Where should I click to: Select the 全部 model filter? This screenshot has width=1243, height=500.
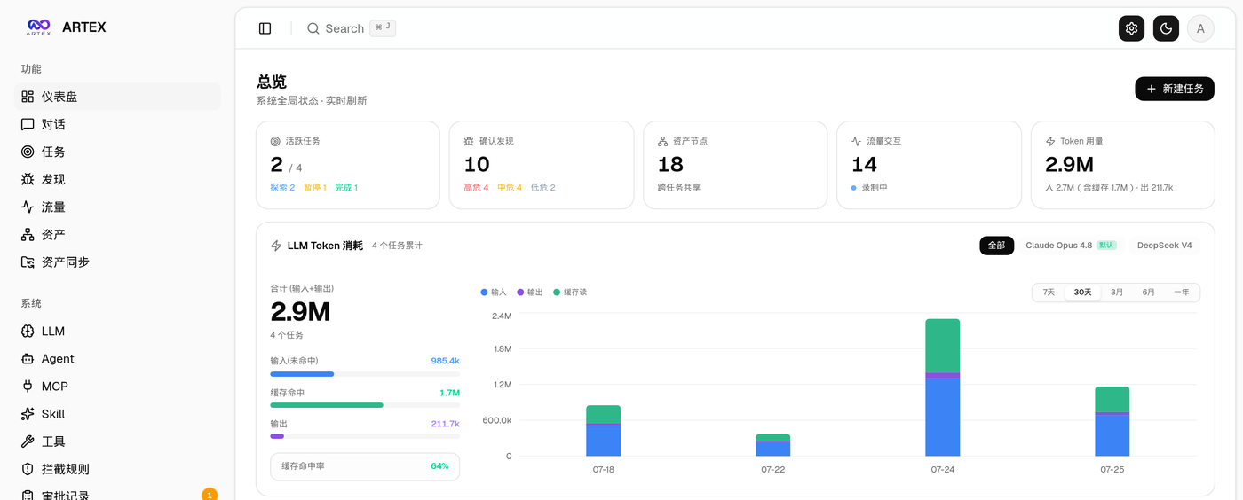[x=996, y=246]
